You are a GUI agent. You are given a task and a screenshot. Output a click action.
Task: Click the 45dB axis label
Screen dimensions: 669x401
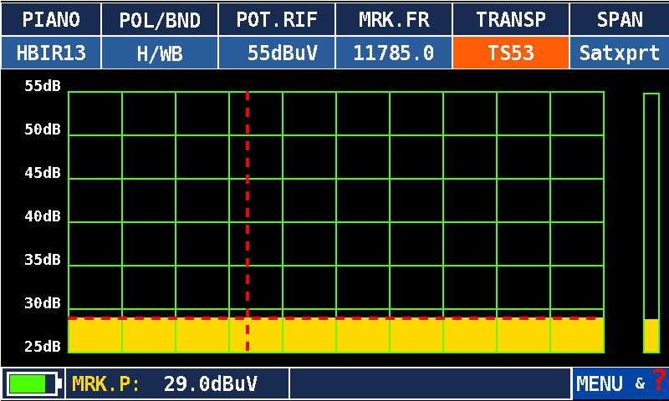click(43, 173)
